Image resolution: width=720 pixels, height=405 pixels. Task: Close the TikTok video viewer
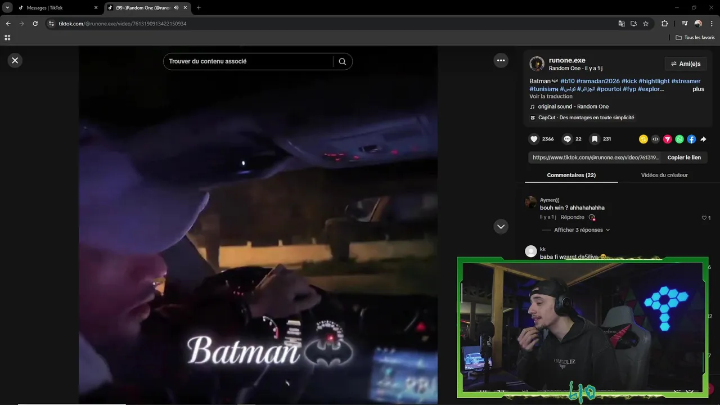(x=15, y=60)
